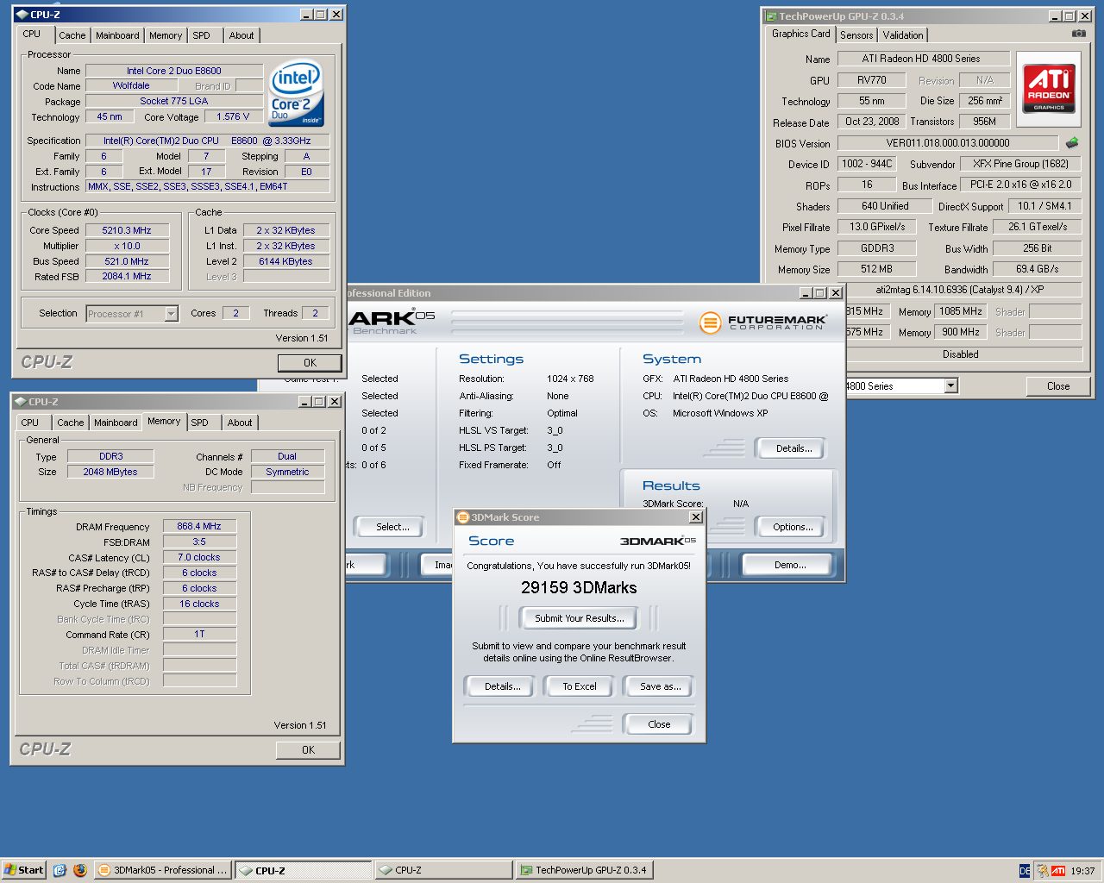1104x883 pixels.
Task: Open SPD tab in the top CPU-Z window
Action: 201,35
